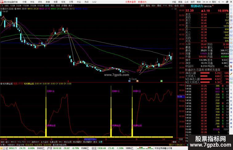Toggle main chart indicator settings circle icon

coord(16,9)
